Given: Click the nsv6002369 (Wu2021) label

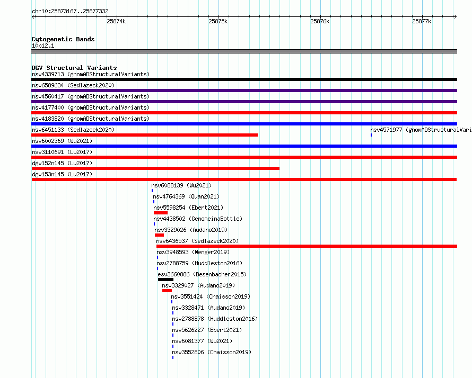Looking at the screenshot, I should point(62,141).
